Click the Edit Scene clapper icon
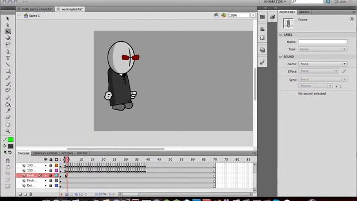The height and width of the screenshot is (201, 357). [216, 15]
